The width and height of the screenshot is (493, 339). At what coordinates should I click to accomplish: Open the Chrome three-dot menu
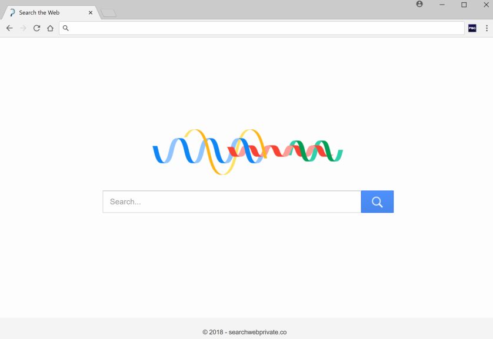point(487,28)
